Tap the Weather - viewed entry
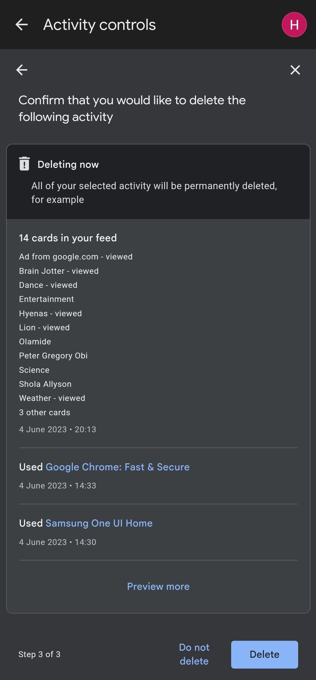 (52, 398)
